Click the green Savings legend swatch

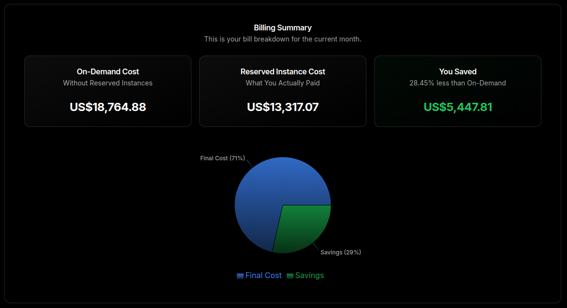[290, 275]
